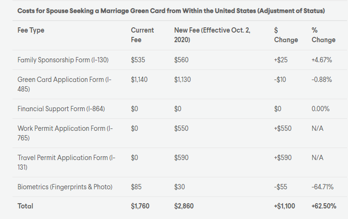Click the -64.71% biometrics percent change
This screenshot has height=219, width=348.
(323, 187)
